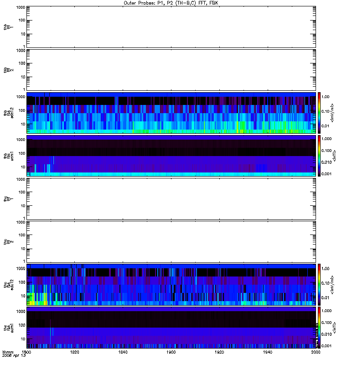The image size is (342, 365).
Task: Click the "1800" time axis label
Action: click(26, 352)
